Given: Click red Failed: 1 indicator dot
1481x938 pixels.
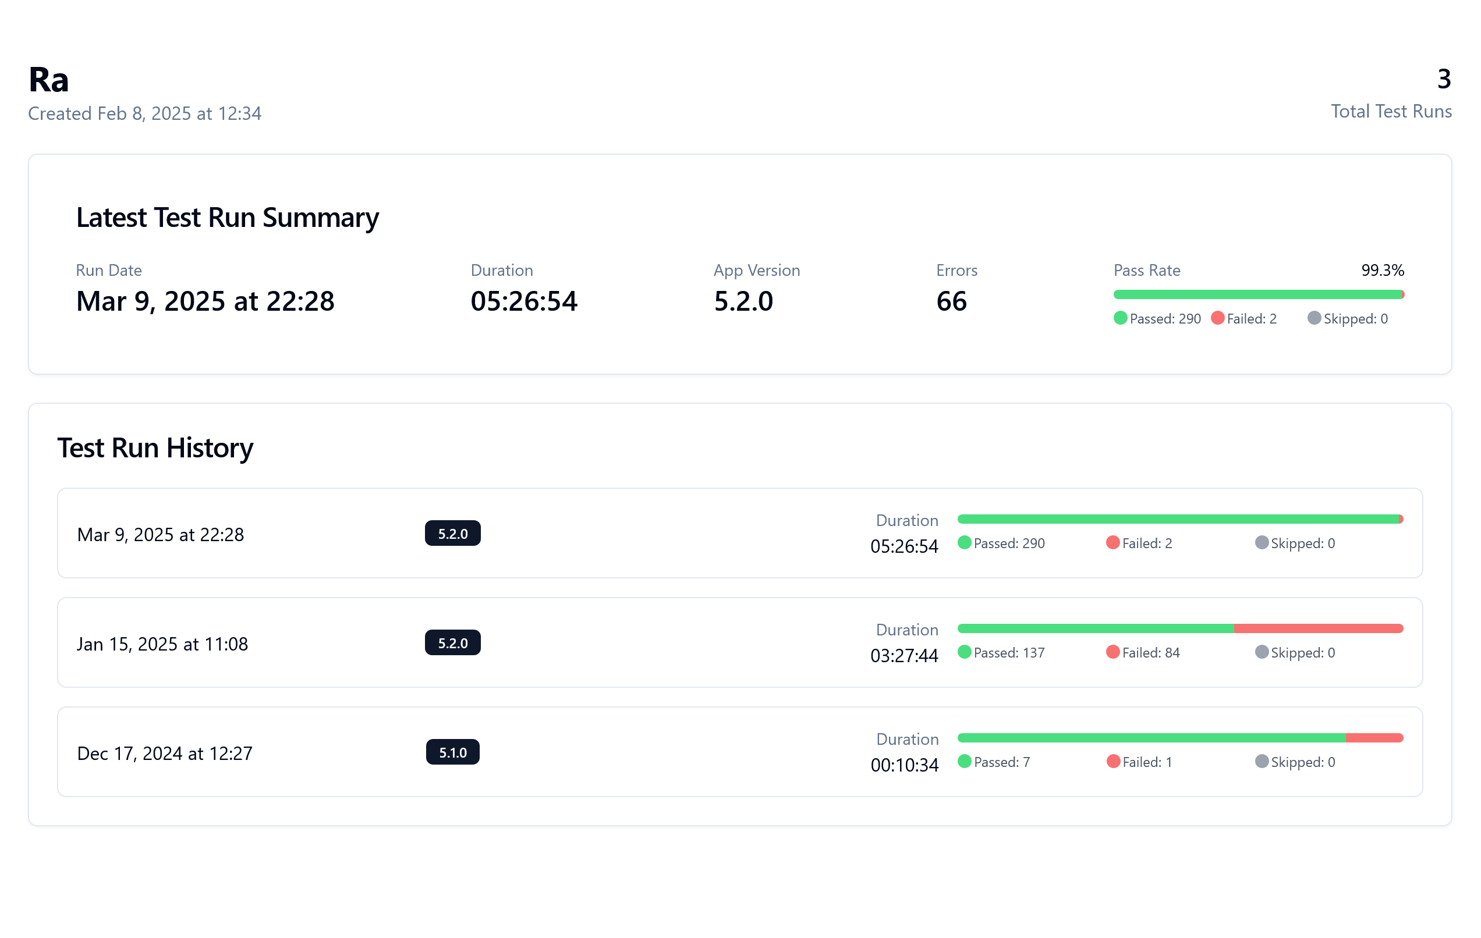Looking at the screenshot, I should click(x=1112, y=761).
